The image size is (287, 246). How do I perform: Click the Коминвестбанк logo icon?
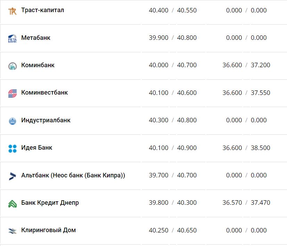tap(13, 93)
